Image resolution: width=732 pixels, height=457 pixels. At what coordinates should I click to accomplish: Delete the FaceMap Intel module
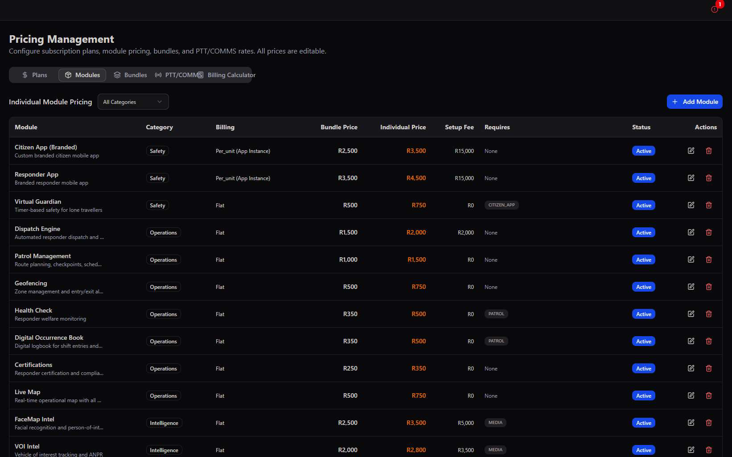click(x=709, y=423)
